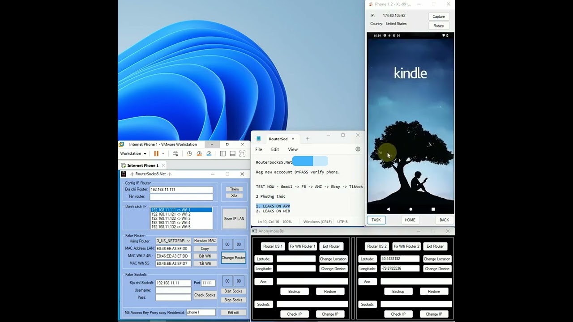Click the TASK button below phone screen

click(376, 220)
